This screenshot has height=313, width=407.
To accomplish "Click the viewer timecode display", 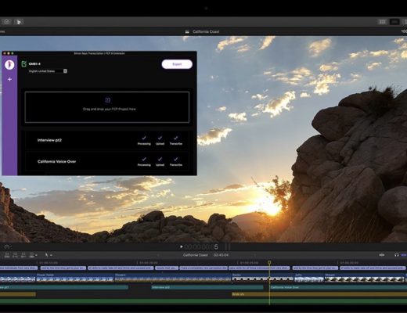I will tap(201, 246).
